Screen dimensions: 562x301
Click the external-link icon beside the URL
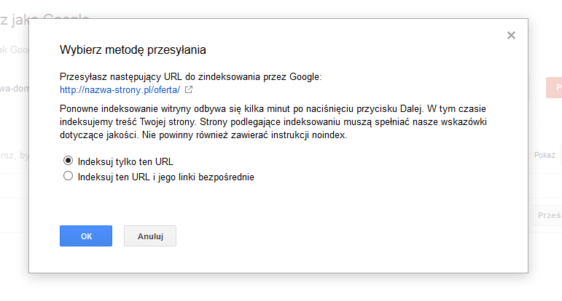[189, 89]
